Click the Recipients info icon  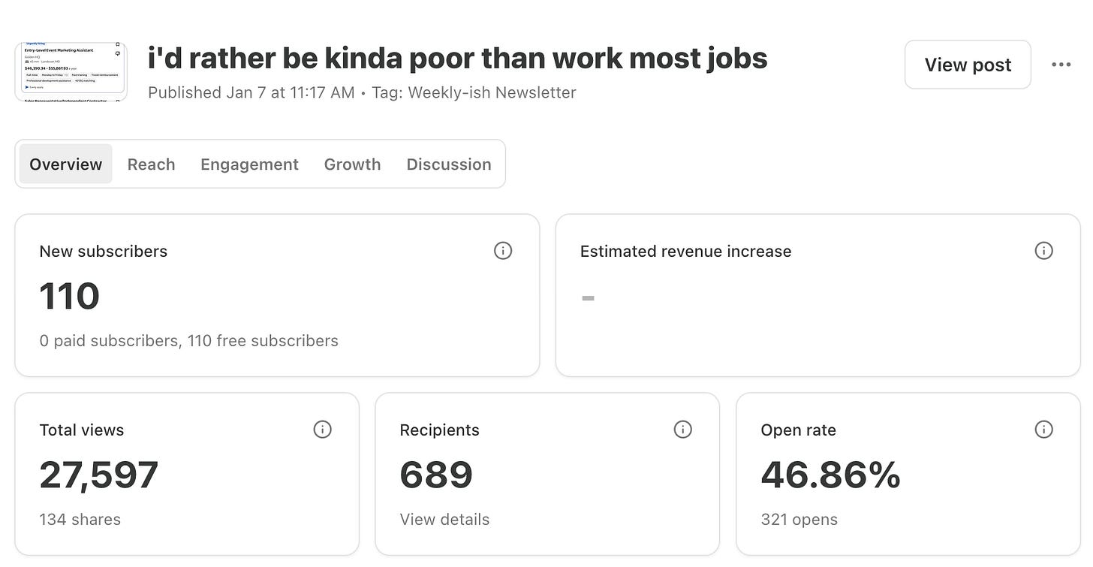682,430
